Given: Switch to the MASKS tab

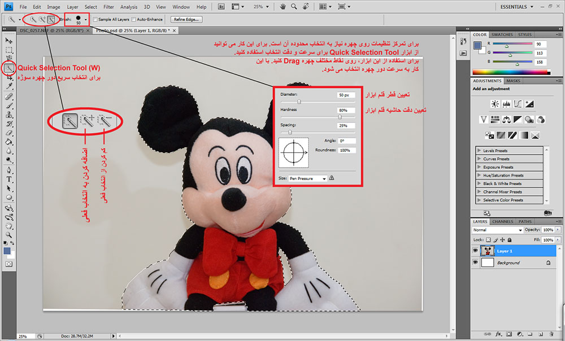Looking at the screenshot, I should 513,81.
